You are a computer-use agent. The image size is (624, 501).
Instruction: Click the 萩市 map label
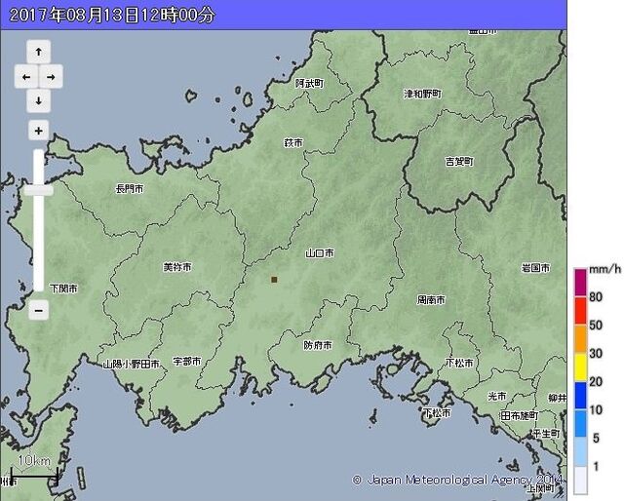point(293,142)
